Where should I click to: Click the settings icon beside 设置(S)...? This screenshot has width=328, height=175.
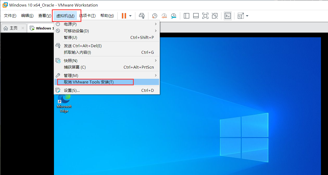58,90
